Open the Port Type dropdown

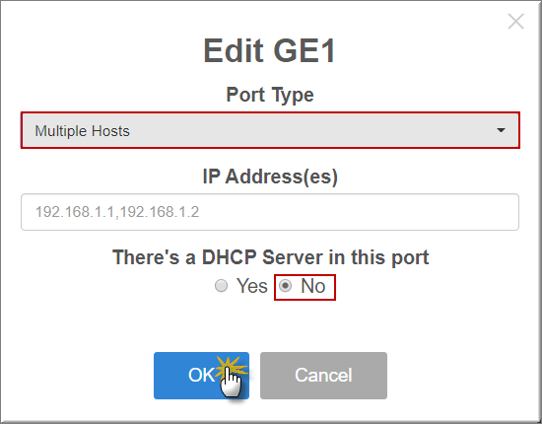tap(270, 130)
